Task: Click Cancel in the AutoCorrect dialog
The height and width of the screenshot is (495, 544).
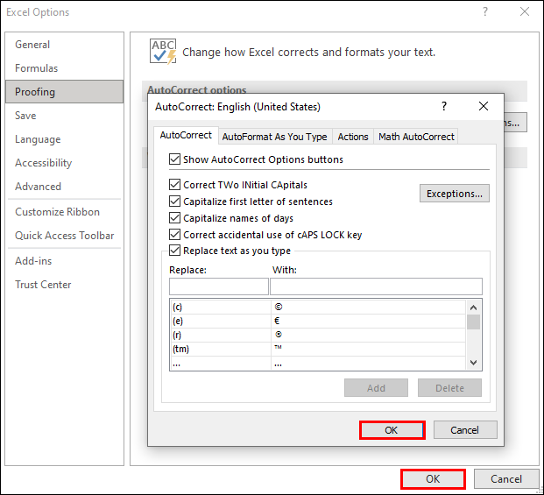Action: tap(464, 430)
